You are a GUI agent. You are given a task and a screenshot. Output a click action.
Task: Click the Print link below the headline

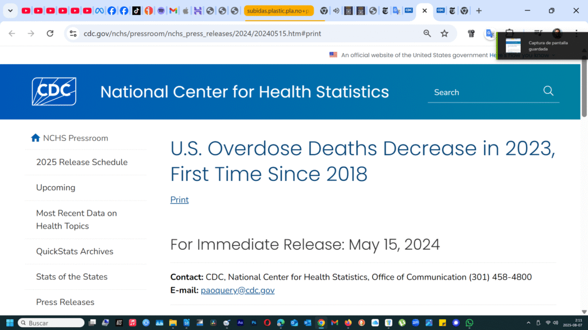179,199
